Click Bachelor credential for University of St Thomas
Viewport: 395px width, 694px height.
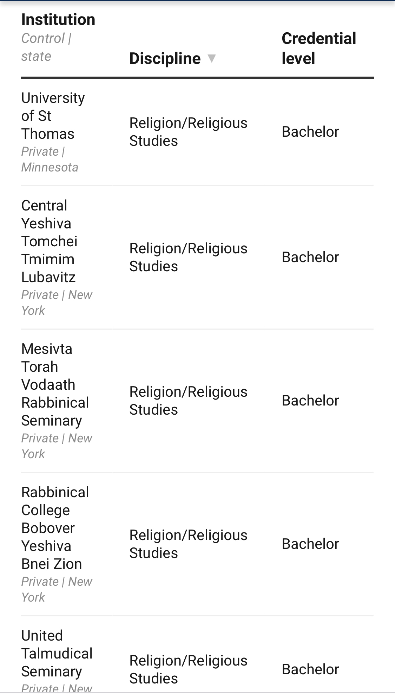[x=310, y=132]
